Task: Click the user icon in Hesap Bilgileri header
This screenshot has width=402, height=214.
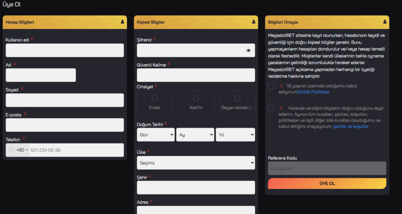Action: 122,22
